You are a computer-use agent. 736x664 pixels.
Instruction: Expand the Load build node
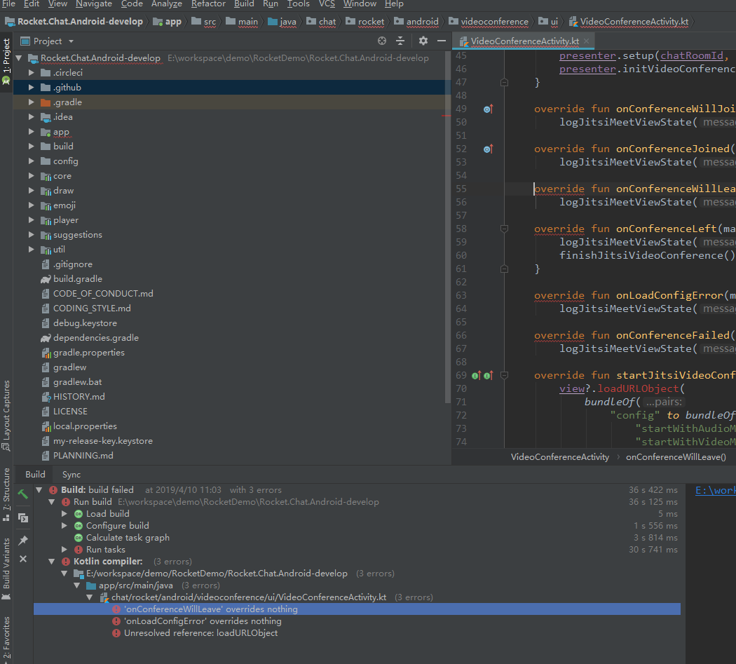64,514
